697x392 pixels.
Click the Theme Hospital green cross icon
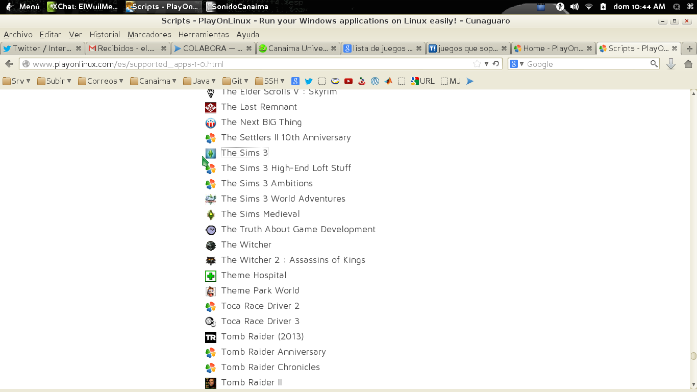point(211,276)
